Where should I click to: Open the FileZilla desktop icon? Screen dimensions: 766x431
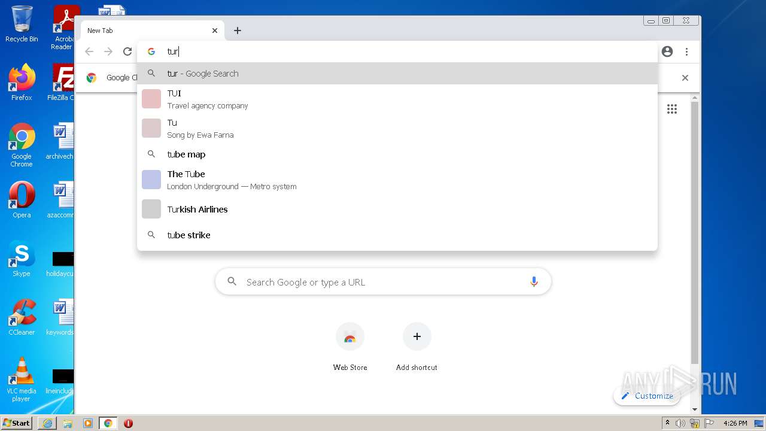click(x=60, y=82)
